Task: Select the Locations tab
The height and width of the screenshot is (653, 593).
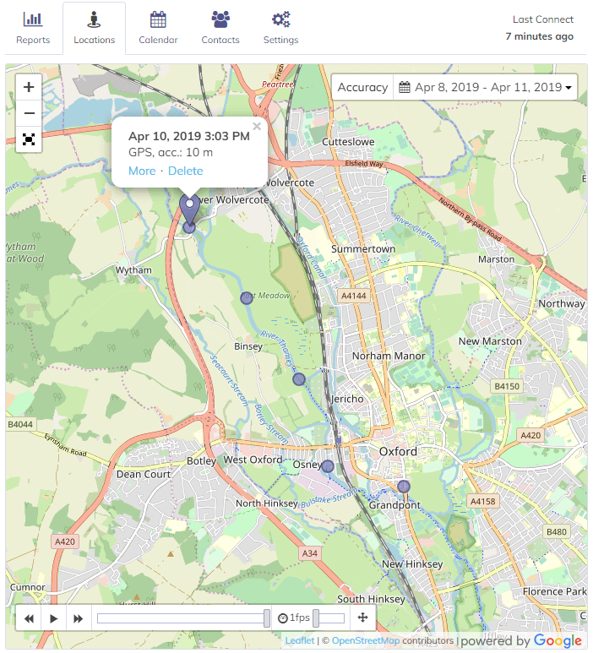Action: point(94,29)
